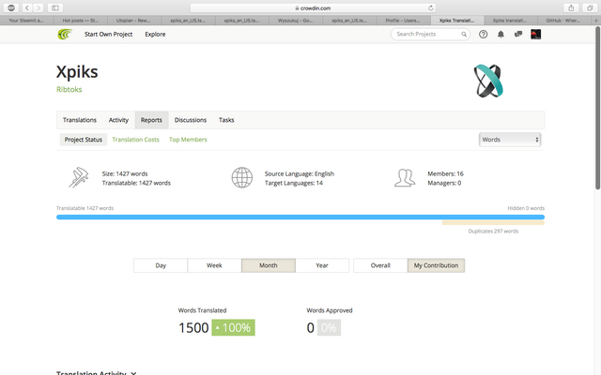Open the Reports tab
Image resolution: width=601 pixels, height=375 pixels.
151,120
